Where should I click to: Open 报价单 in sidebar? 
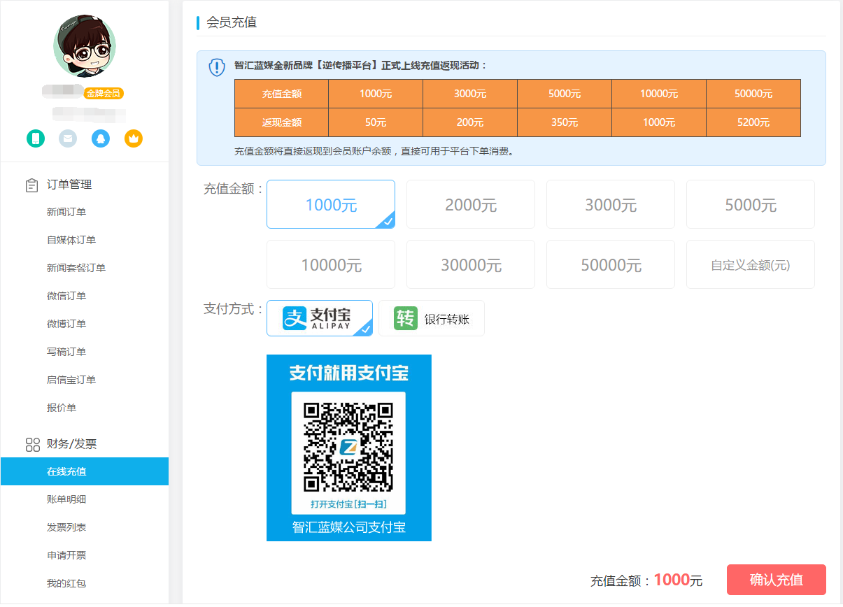[62, 408]
